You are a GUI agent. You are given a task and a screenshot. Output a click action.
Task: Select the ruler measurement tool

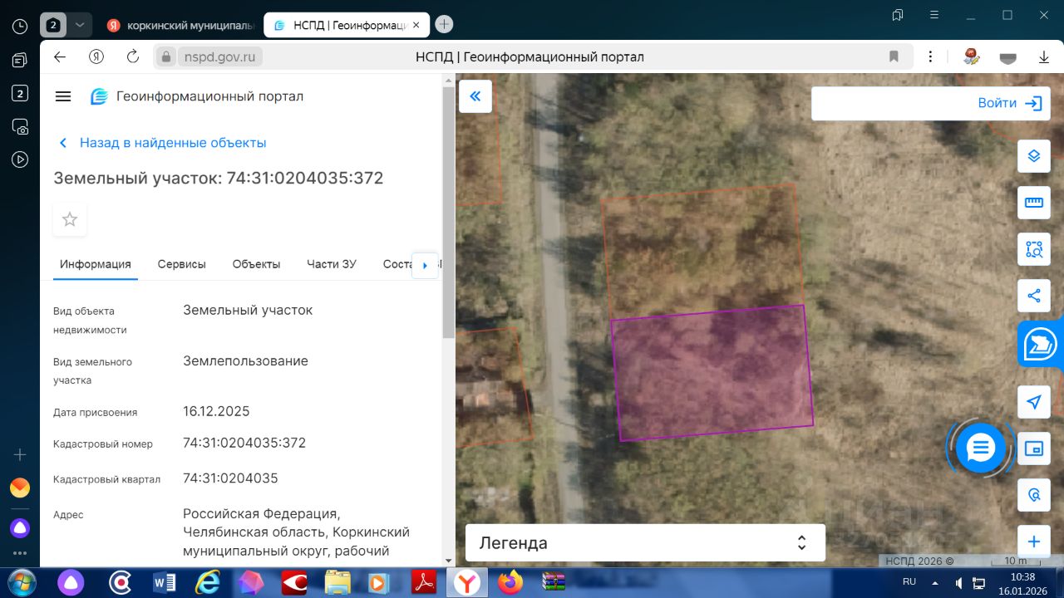1034,203
